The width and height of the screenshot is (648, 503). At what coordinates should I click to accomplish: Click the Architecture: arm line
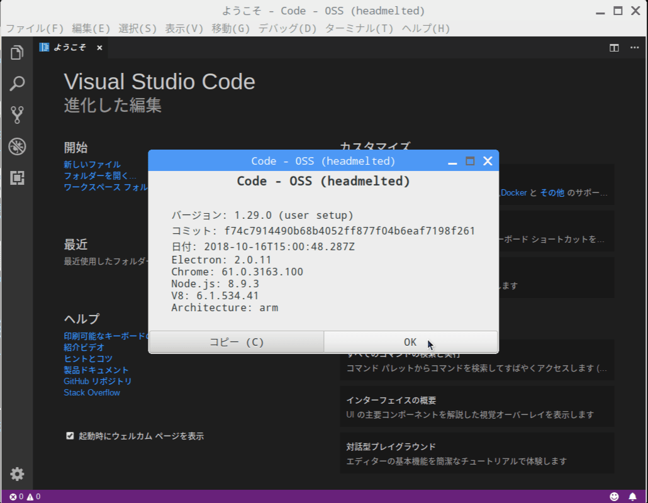[225, 307]
